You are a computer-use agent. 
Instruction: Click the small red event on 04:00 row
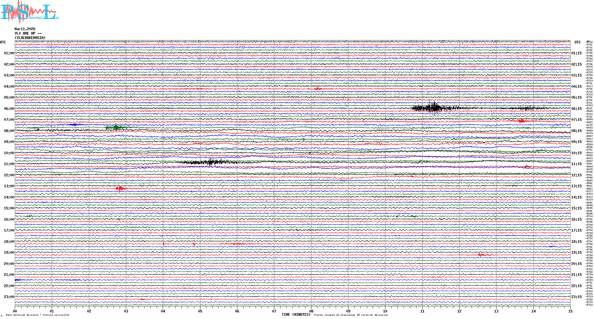318,89
